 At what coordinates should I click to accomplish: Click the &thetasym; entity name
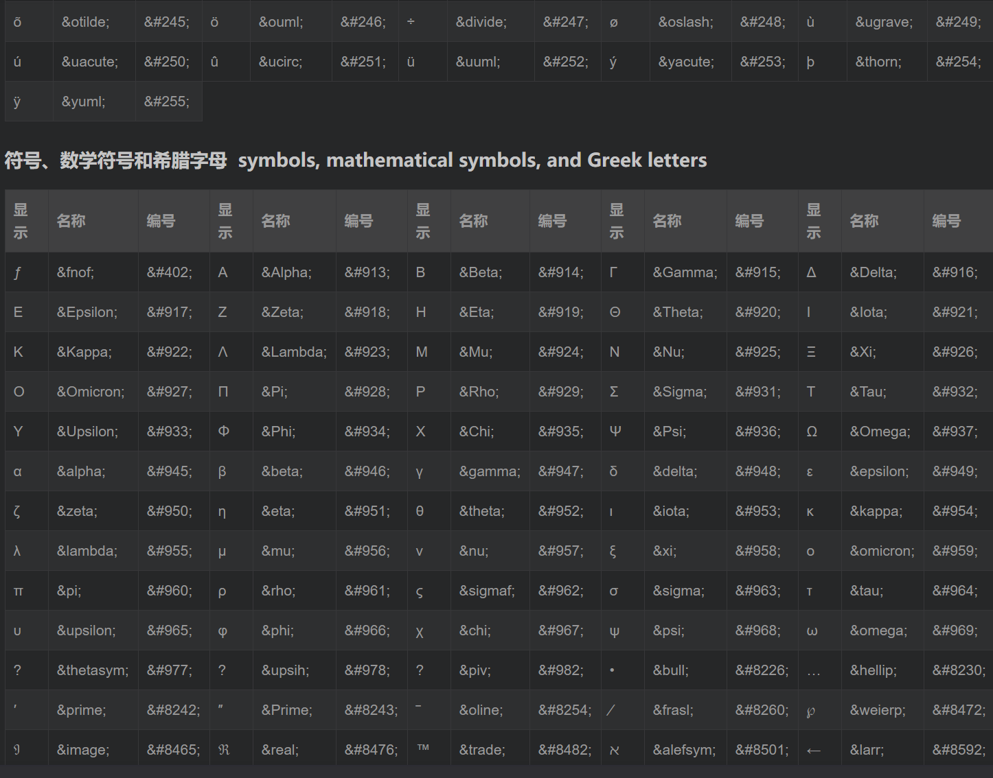coord(93,670)
